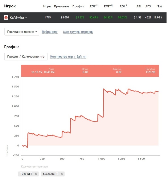Click the Тип: MTT filter chip label
The image size is (167, 178).
(26, 174)
